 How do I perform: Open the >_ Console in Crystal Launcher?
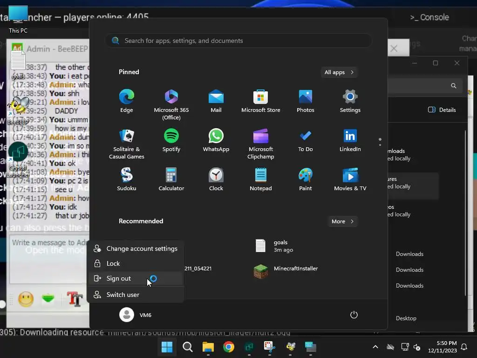pos(429,17)
